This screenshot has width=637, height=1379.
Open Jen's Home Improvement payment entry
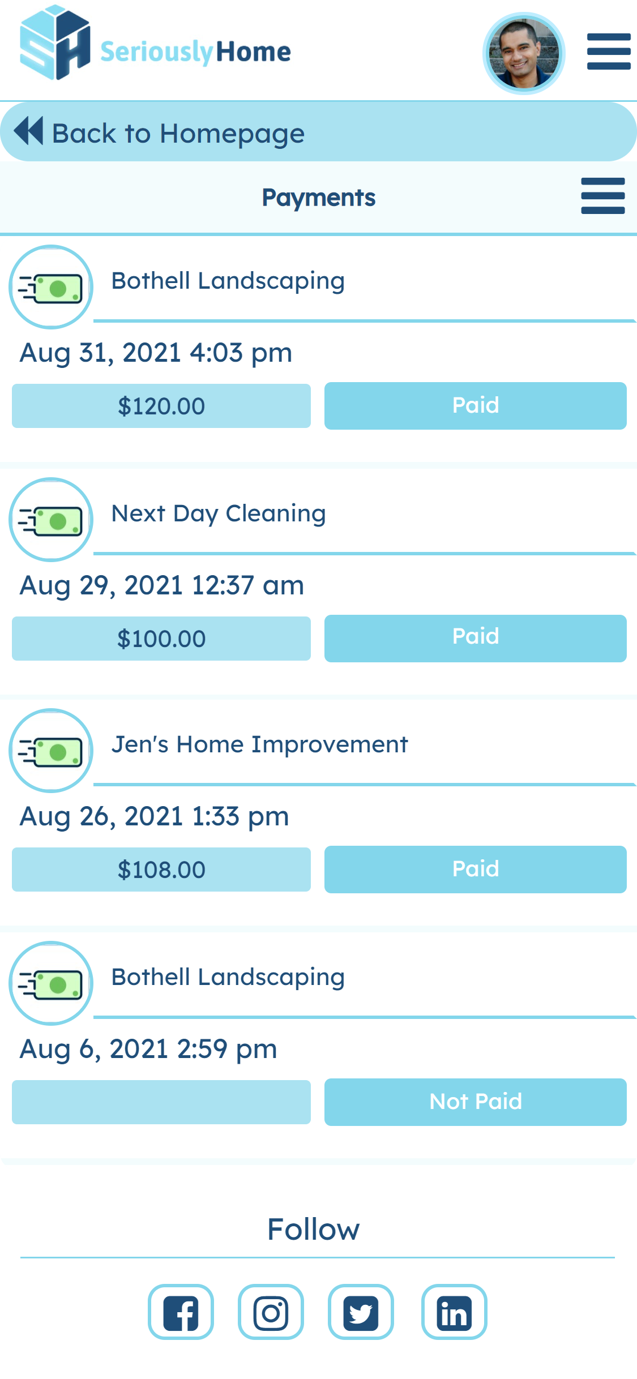(259, 744)
